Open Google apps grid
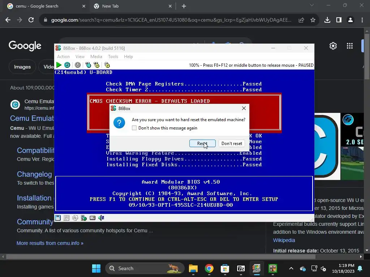The width and height of the screenshot is (370, 277). (x=350, y=46)
